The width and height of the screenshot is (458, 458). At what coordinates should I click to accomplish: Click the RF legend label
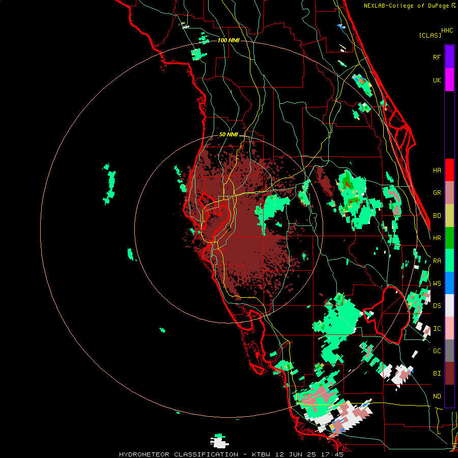pyautogui.click(x=437, y=57)
